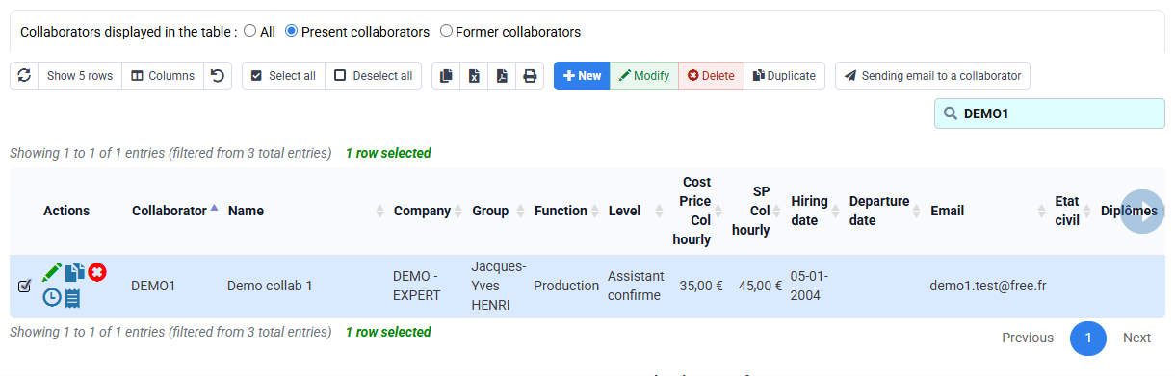Click page number 1 in pagination
1175x376 pixels.
click(x=1088, y=338)
